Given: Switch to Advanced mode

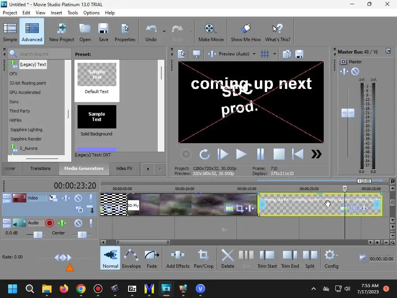Looking at the screenshot, I should click(x=32, y=32).
